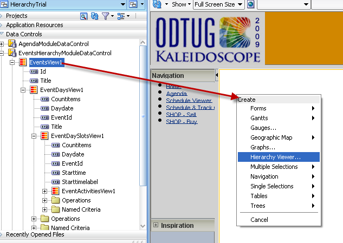343x243 pixels.
Task: Click the refresh icon in Projects bar
Action: point(94,16)
